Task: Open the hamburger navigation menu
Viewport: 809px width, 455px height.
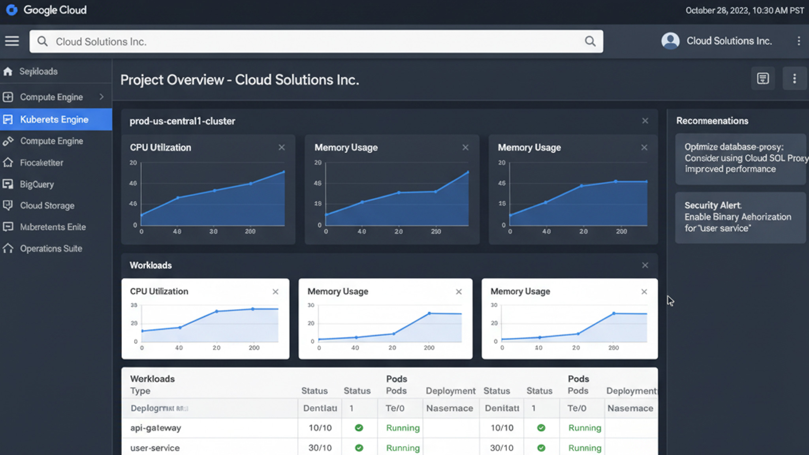Action: pos(12,41)
